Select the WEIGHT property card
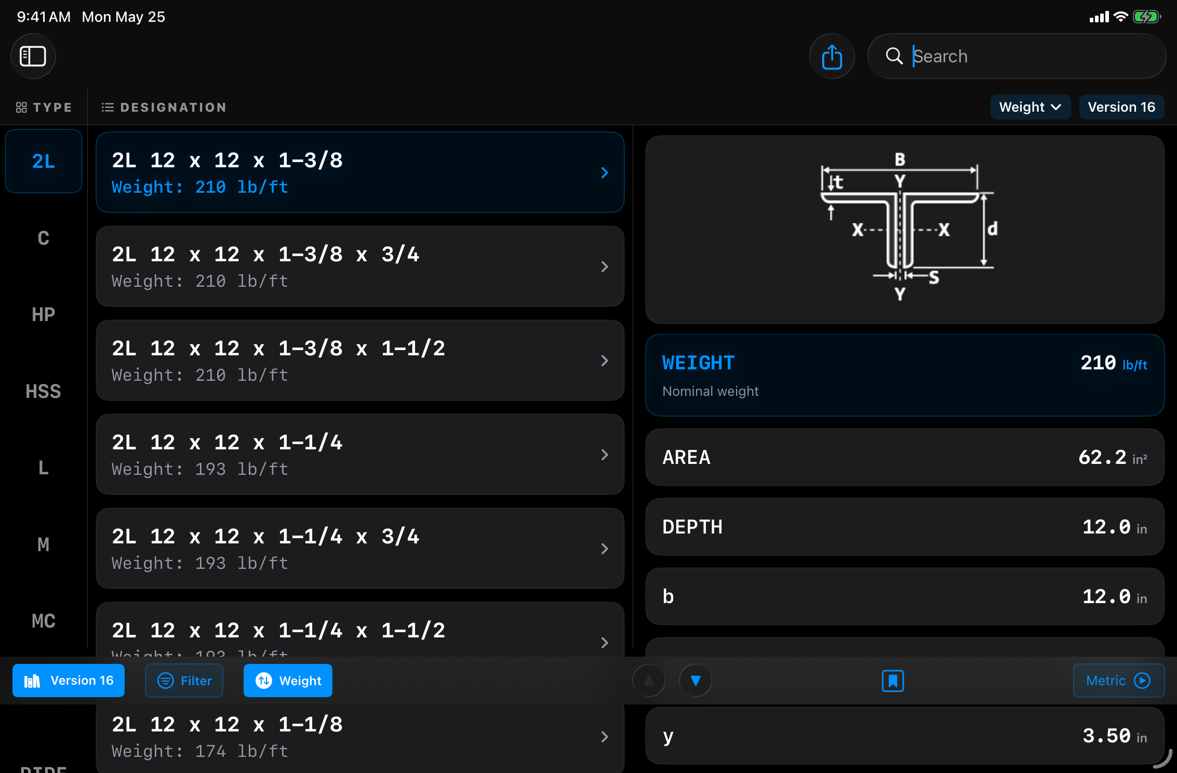The width and height of the screenshot is (1177, 773). point(905,375)
